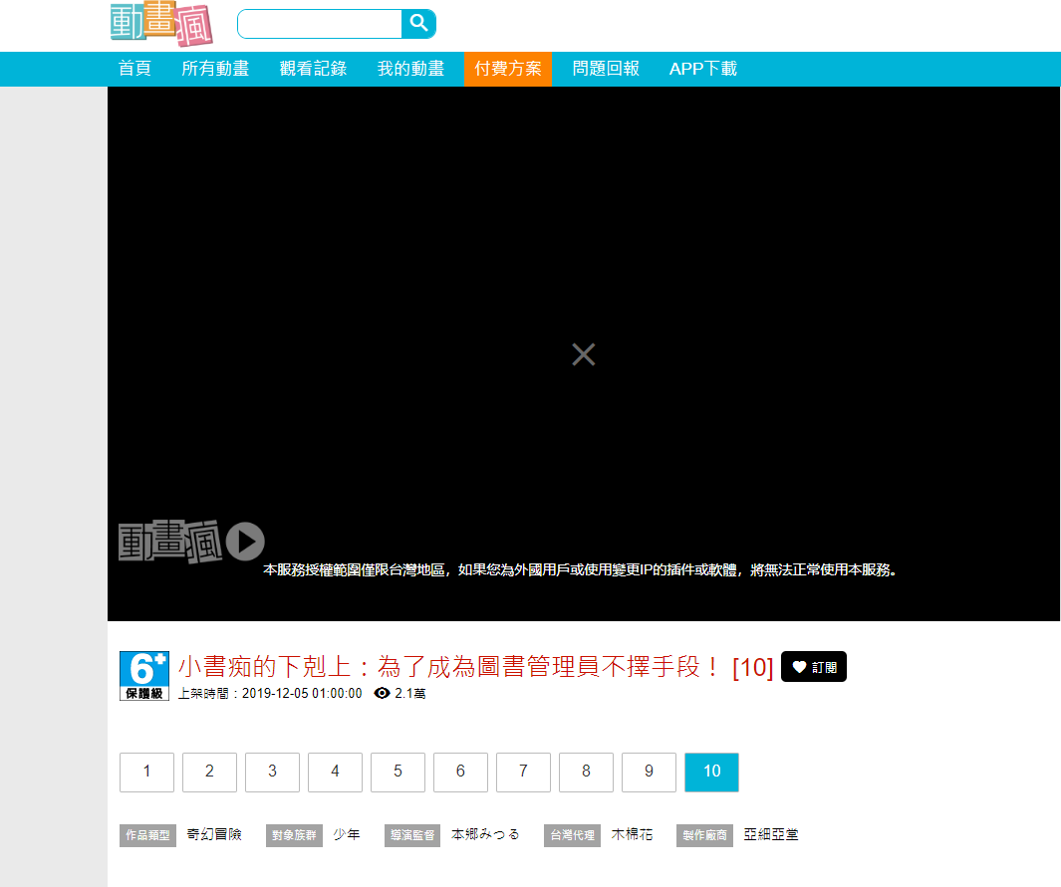
Task: Switch to episode 3
Action: click(x=272, y=772)
